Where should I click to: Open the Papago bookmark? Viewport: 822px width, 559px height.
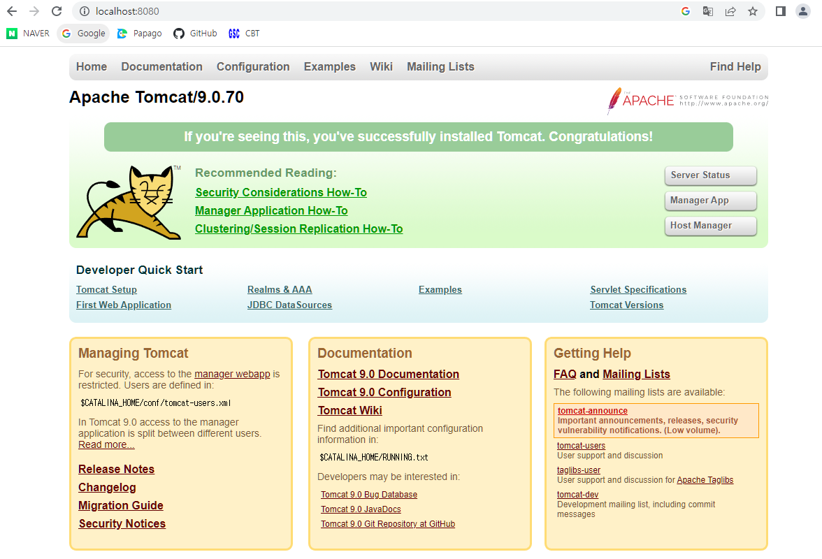pos(140,34)
